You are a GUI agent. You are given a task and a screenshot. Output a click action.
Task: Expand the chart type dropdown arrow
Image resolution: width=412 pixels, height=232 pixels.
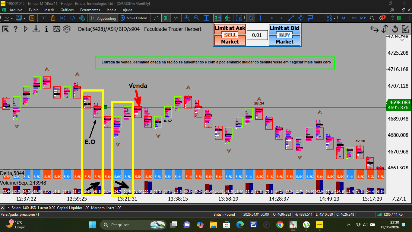(12, 18)
